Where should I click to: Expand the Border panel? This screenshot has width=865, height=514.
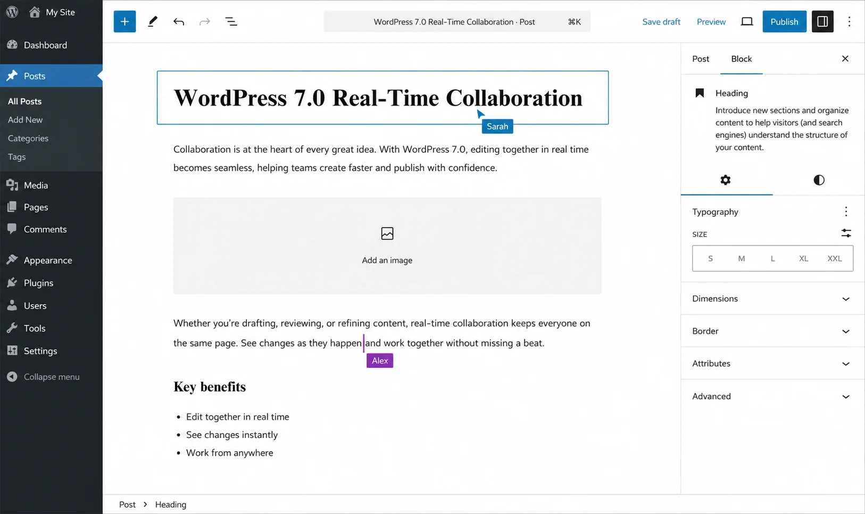(772, 331)
